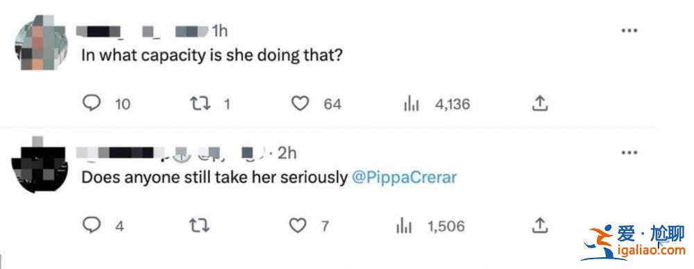Open first commenter's profile avatar
This screenshot has width=694, height=269.
(x=41, y=42)
